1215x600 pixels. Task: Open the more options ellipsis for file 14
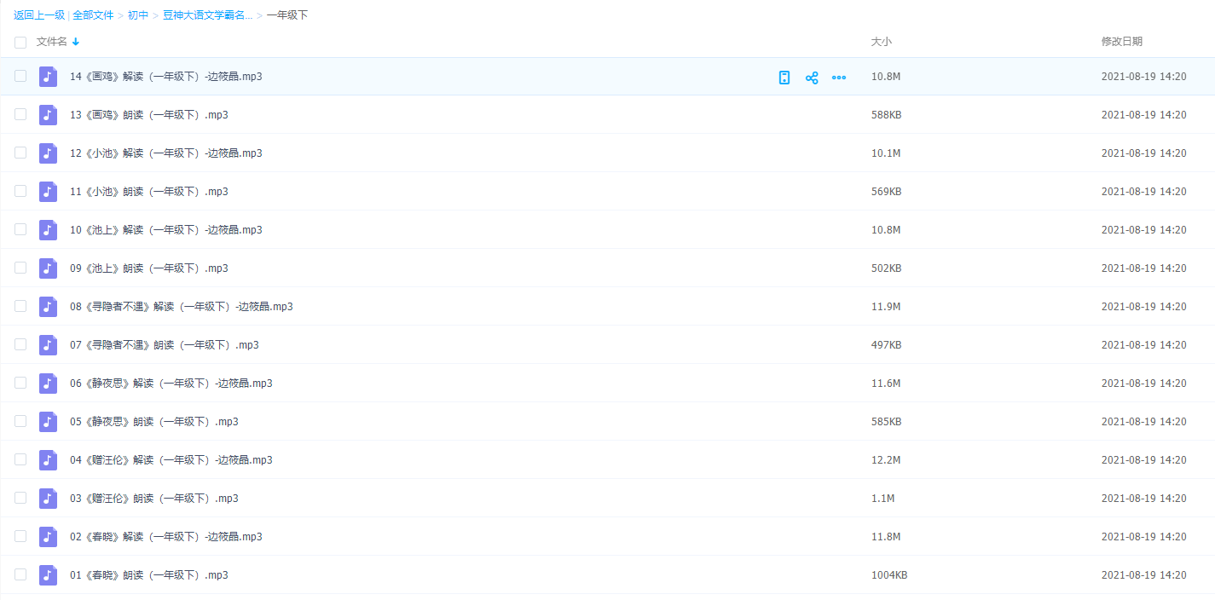tap(839, 78)
